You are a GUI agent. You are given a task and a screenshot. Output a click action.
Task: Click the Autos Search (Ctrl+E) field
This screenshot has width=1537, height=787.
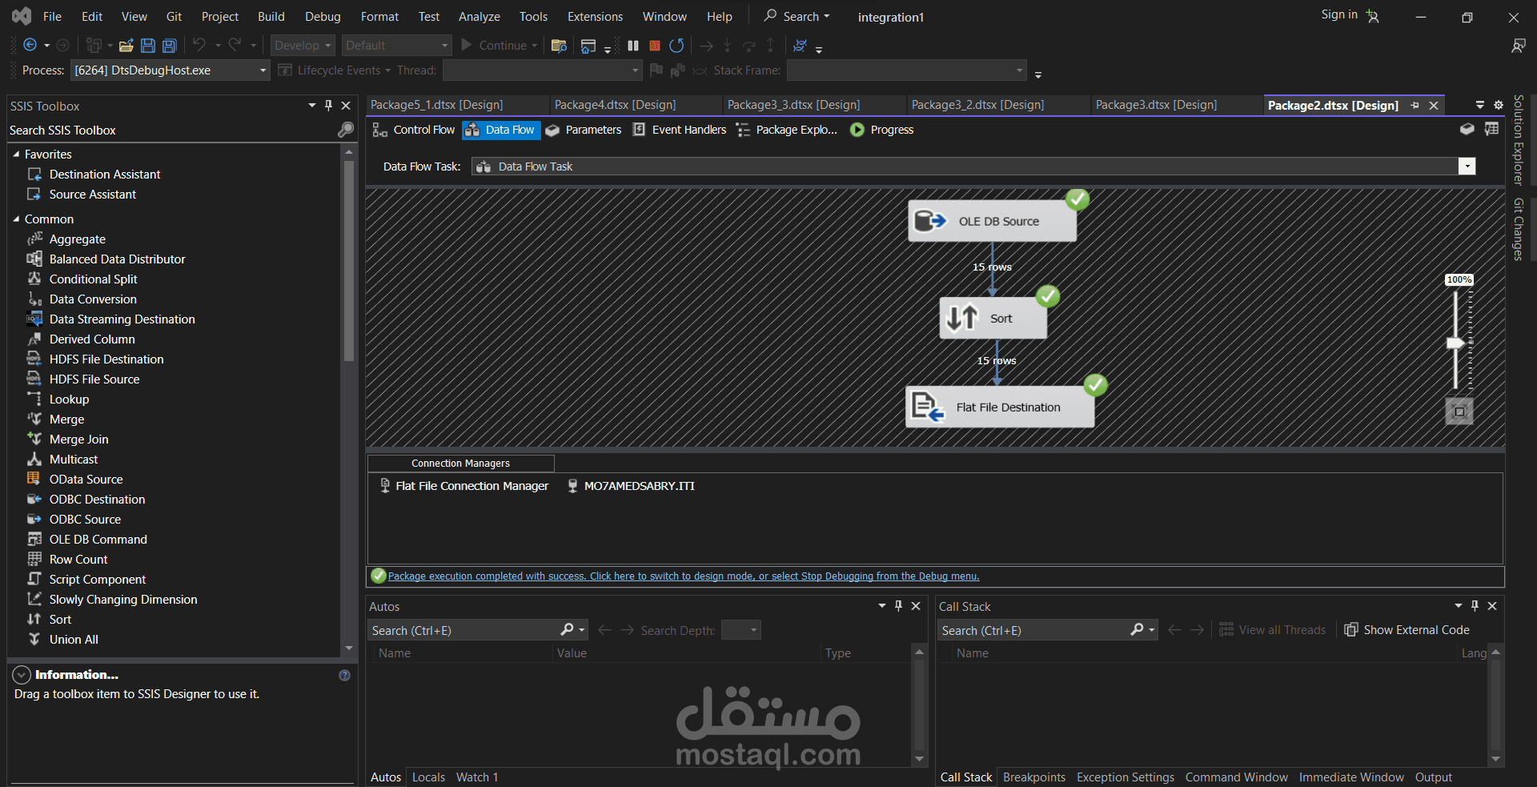click(x=465, y=630)
